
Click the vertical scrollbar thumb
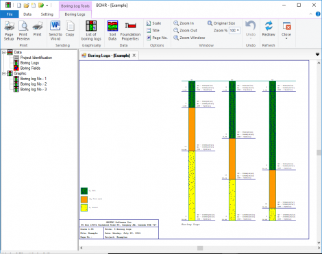point(319,153)
